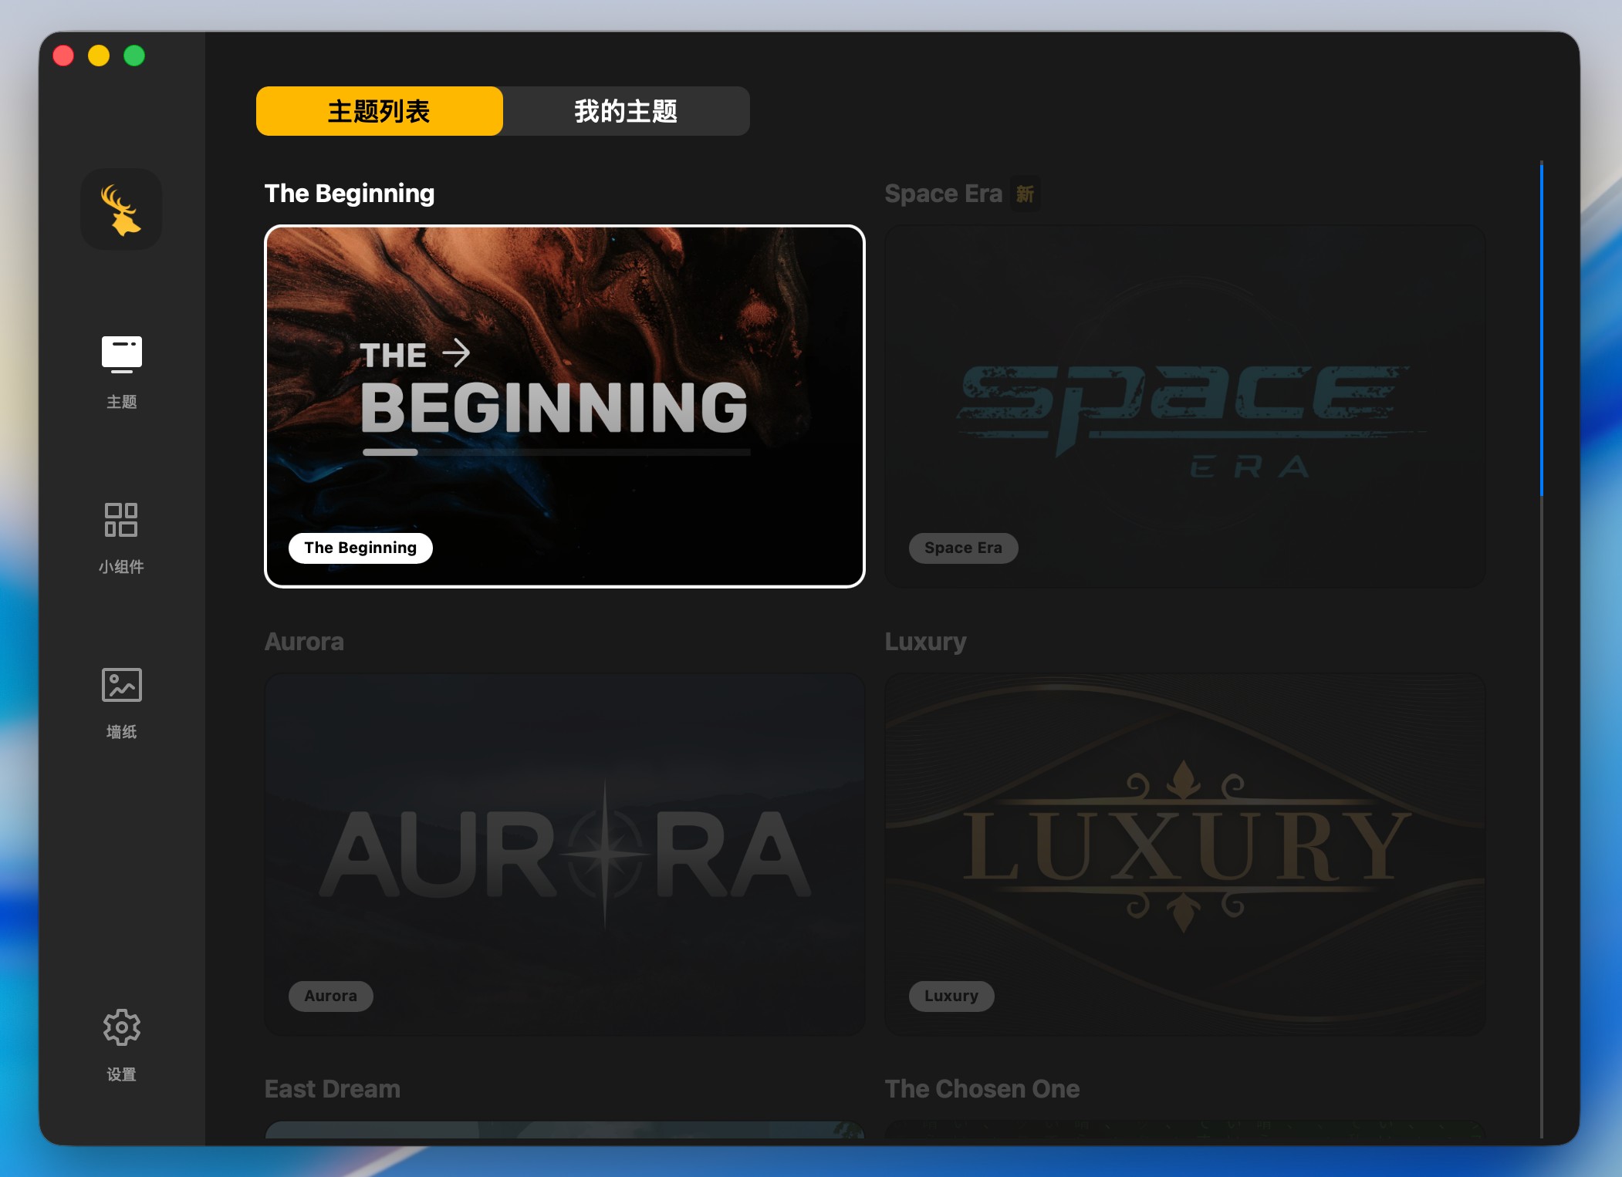Switch to the 我的主题 tab
Viewport: 1622px width, 1177px height.
tap(625, 111)
